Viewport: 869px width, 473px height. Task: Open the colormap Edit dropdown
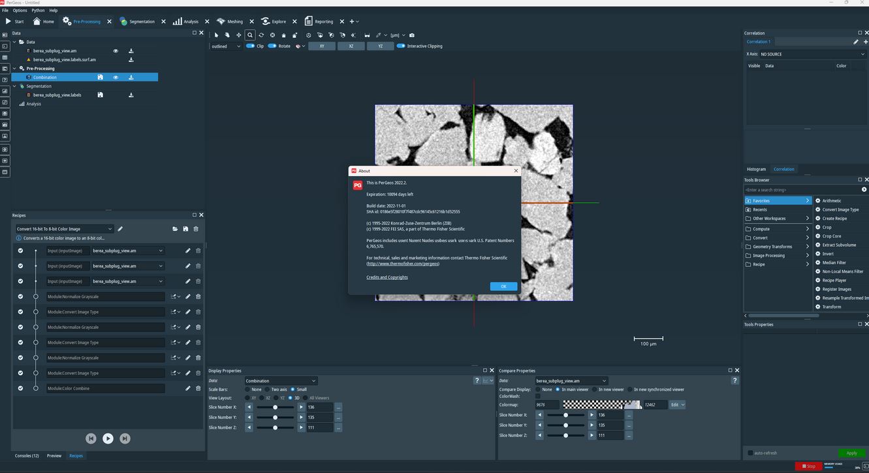coord(678,404)
